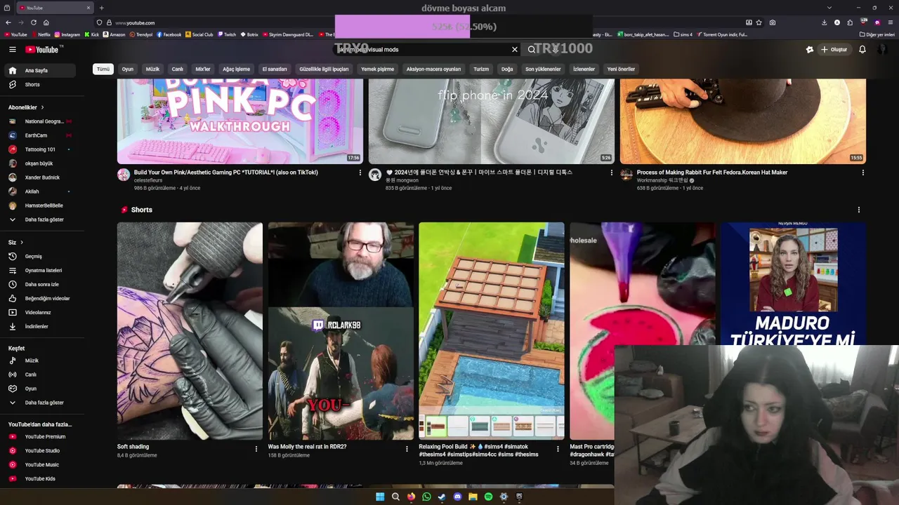Viewport: 899px width, 505px height.
Task: Open Videolarınız in sidebar
Action: (41, 312)
